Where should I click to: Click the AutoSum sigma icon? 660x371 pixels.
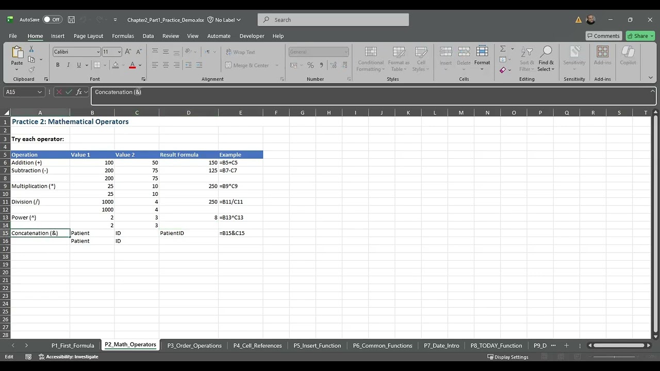503,49
